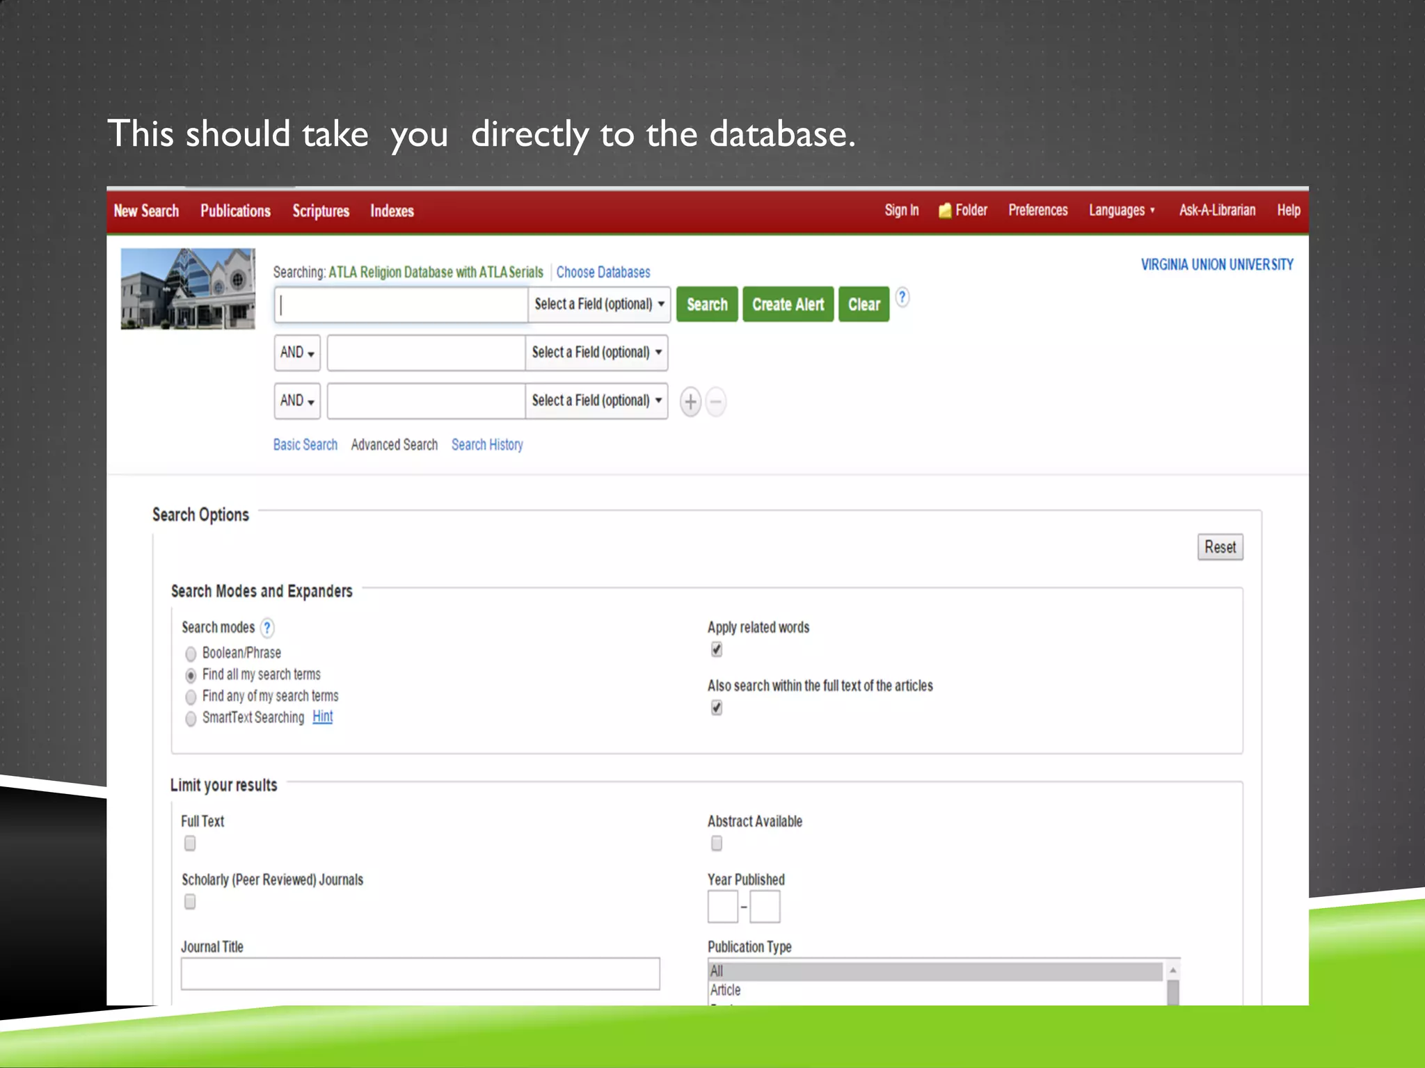Select Boolean/Phrase search mode
The image size is (1425, 1068).
click(x=191, y=654)
